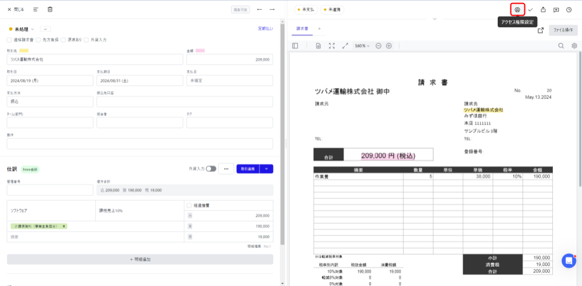Image resolution: width=582 pixels, height=286 pixels.
Task: Zoom out with the minus icon
Action: tap(378, 46)
